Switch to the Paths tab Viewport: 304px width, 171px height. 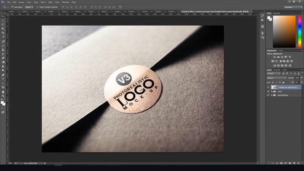click(x=285, y=70)
